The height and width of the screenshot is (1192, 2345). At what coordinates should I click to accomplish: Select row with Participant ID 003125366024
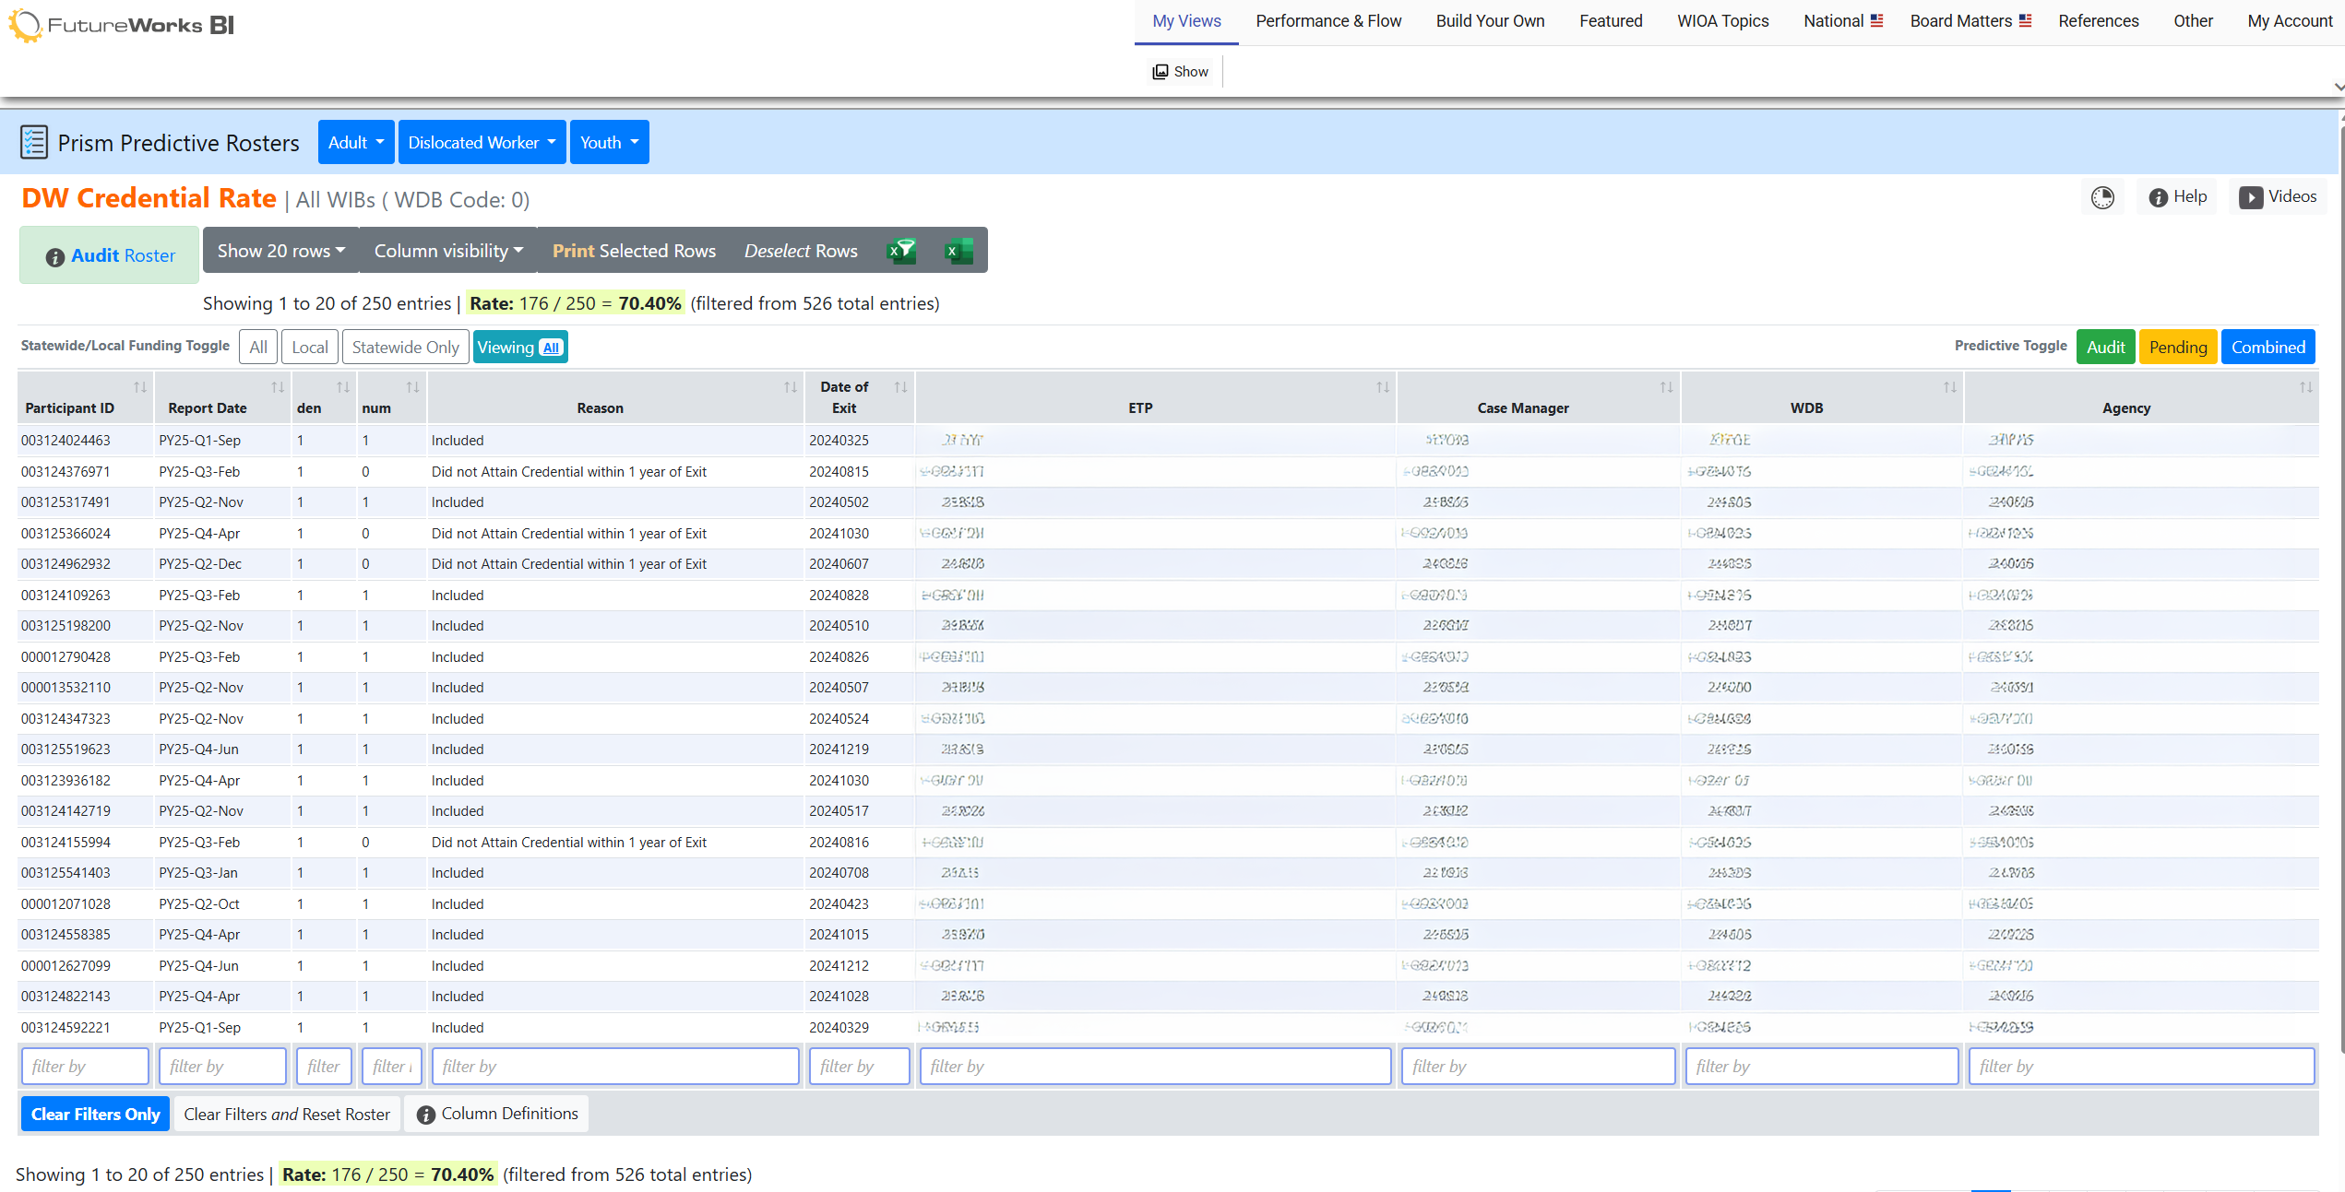coord(1167,534)
